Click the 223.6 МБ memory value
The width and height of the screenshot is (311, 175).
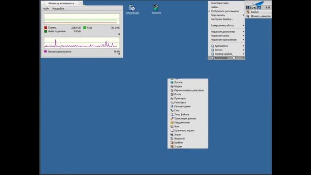76,28
